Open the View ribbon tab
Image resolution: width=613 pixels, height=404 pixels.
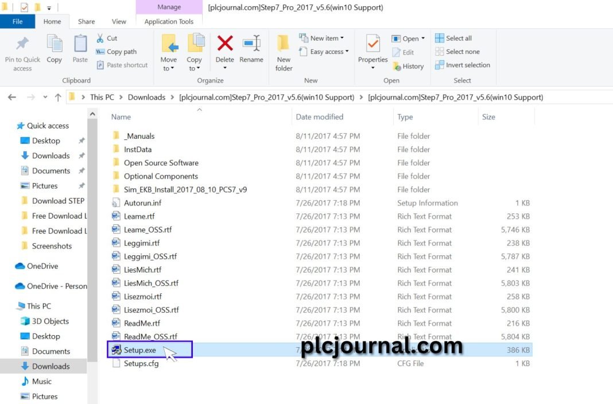tap(119, 21)
